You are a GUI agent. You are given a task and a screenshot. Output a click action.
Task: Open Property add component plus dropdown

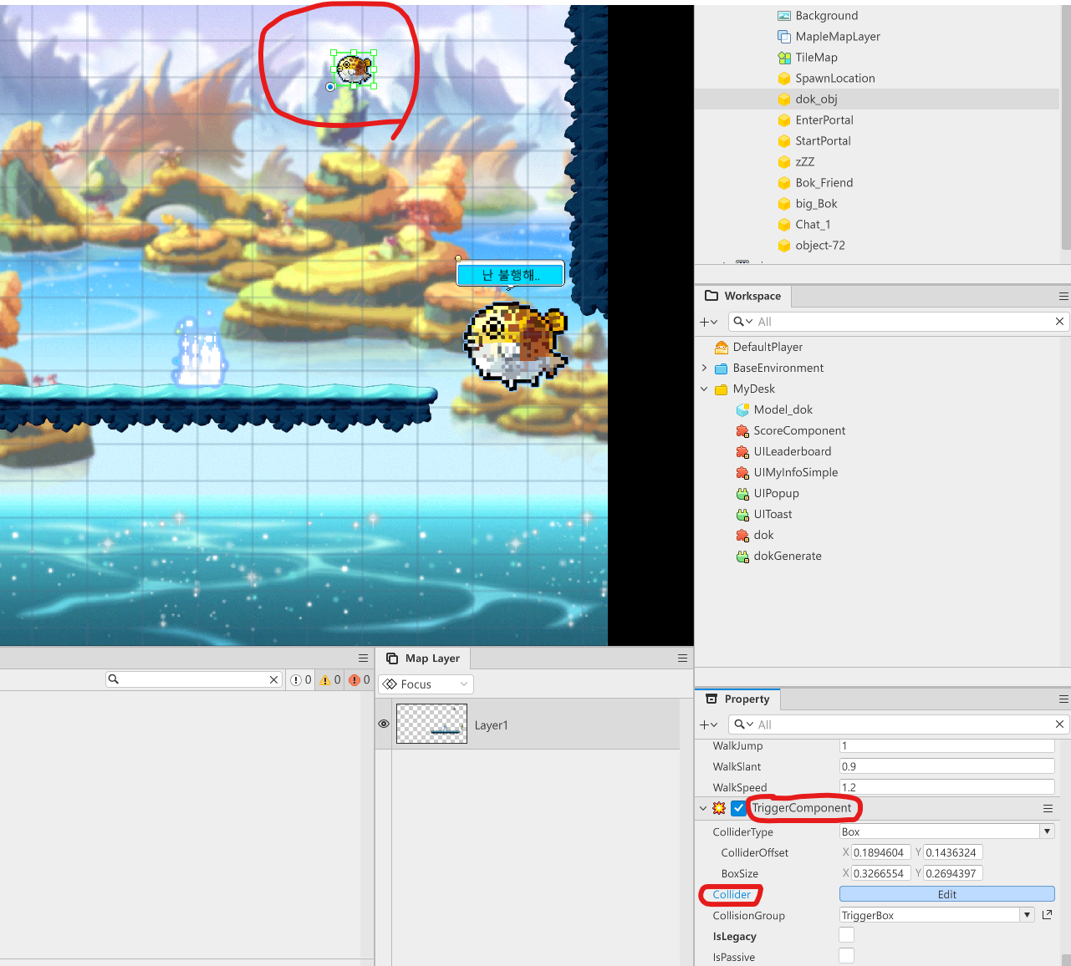pos(708,724)
